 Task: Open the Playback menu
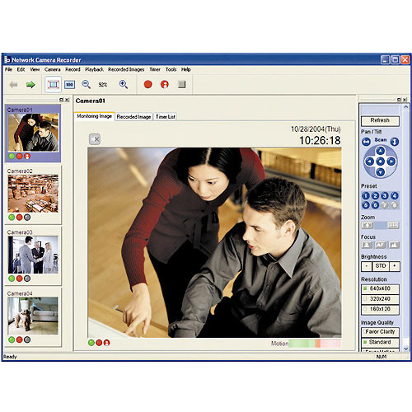click(x=94, y=69)
